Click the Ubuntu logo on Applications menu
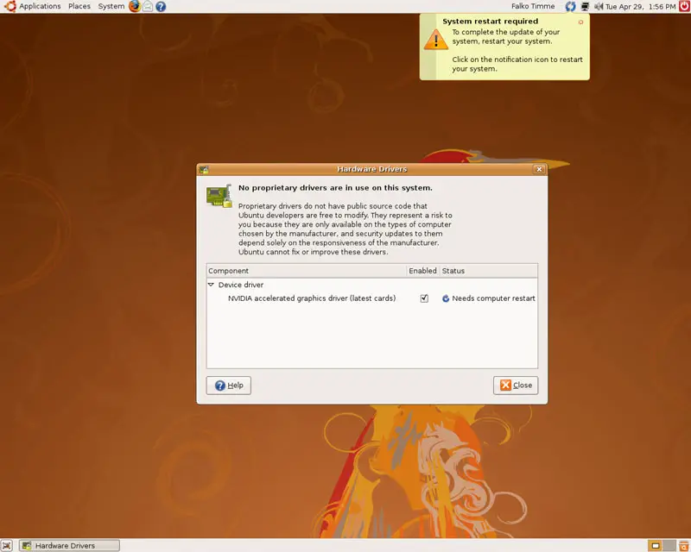The width and height of the screenshot is (691, 552). click(10, 6)
